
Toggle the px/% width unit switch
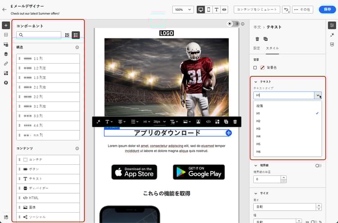click(314, 222)
